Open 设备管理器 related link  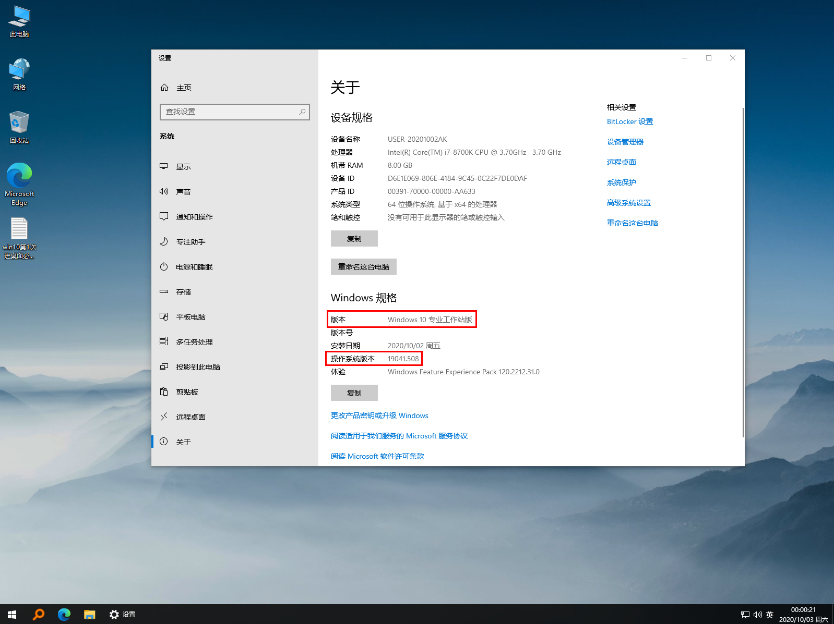coord(625,142)
